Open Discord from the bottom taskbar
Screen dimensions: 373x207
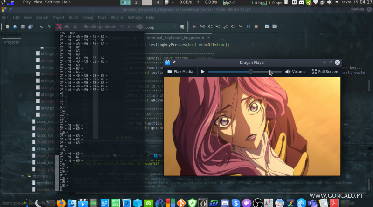click(x=225, y=203)
